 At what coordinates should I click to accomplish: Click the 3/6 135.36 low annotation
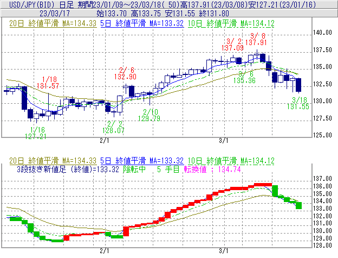click(x=244, y=77)
